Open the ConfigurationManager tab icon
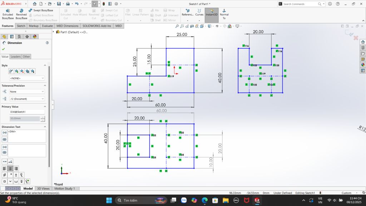Screen dimensions: 366x206 click(x=19, y=36)
